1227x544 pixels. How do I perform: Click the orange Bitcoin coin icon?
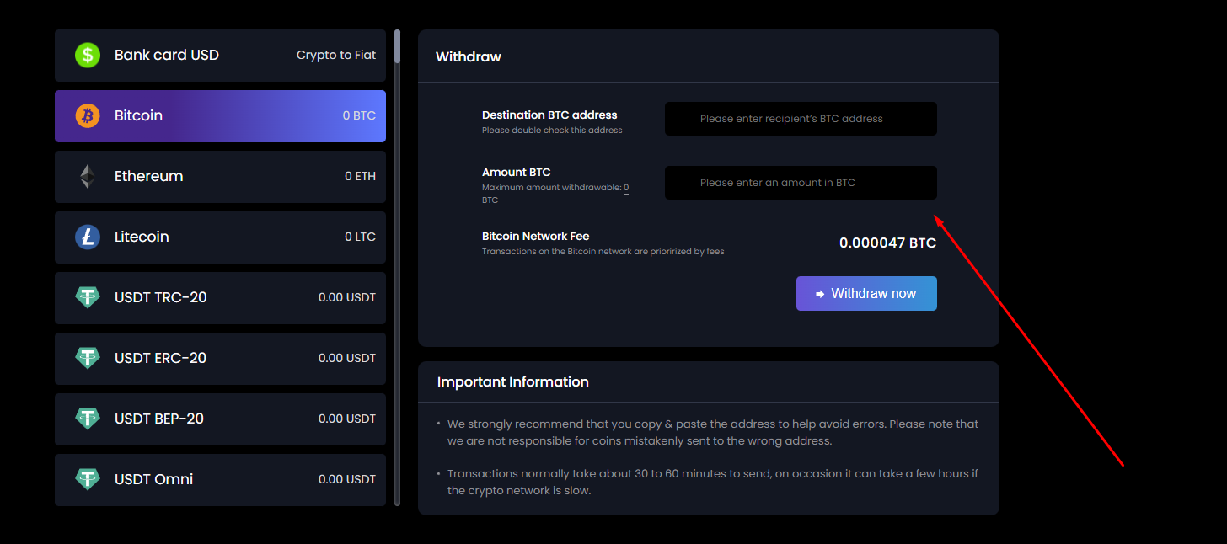88,116
